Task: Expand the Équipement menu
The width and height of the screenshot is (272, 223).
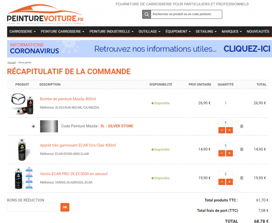Action: pyautogui.click(x=178, y=31)
